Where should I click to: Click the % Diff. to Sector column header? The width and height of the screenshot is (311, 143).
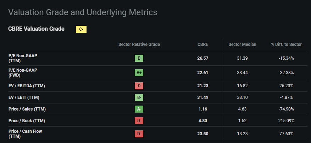pyautogui.click(x=286, y=44)
